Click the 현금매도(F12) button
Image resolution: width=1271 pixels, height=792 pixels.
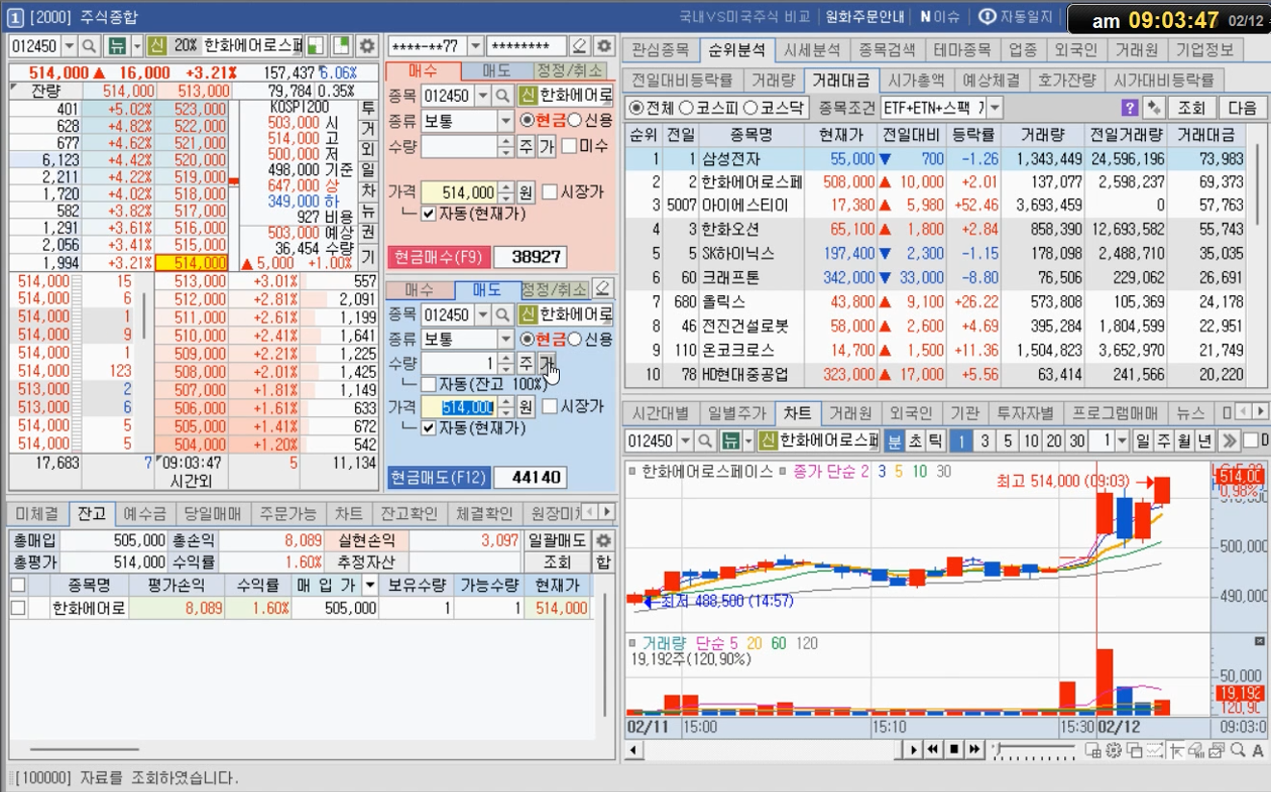point(440,477)
